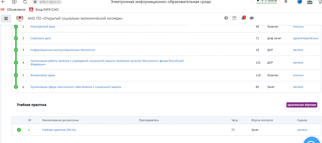The image size is (322, 143).
Task: Click green checkmark for Учебная практика (ПМ.01)
Action: pos(19,130)
